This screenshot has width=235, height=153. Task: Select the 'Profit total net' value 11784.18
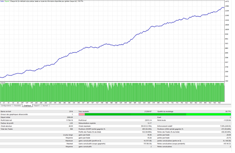[68, 120]
